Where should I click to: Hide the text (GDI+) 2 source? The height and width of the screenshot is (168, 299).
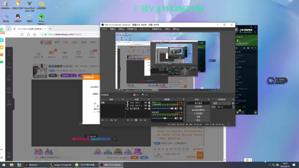pos(146,106)
